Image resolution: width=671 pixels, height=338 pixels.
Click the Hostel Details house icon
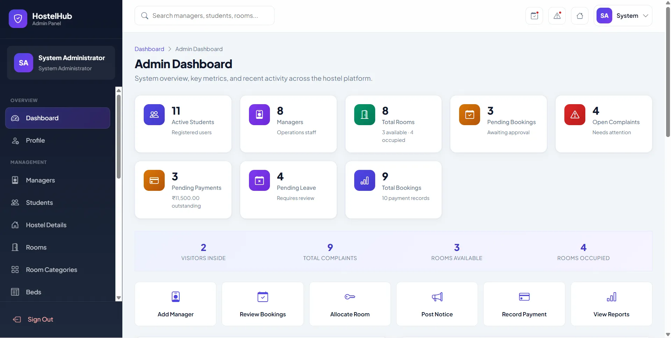[x=15, y=225]
